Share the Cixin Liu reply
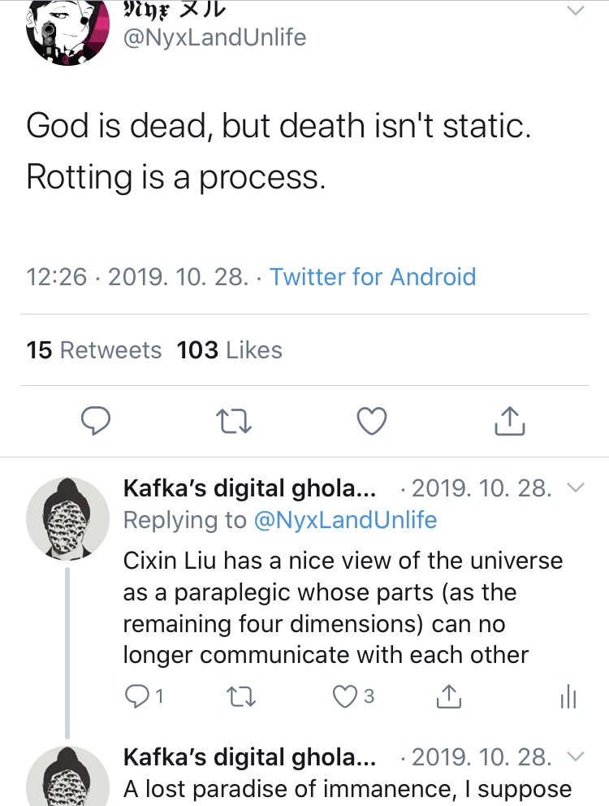Screen dimensions: 609x806 coord(449,696)
